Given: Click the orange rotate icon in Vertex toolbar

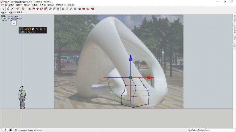Looking at the screenshot, I should [30, 29].
